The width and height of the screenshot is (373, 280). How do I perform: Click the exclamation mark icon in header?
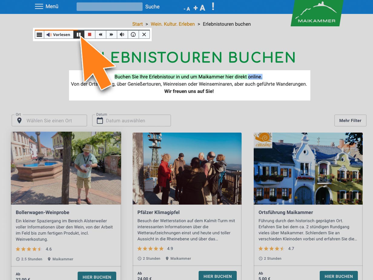click(213, 6)
